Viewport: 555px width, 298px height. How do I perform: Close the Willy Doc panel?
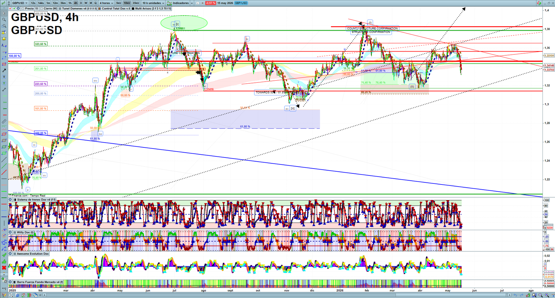tap(10, 232)
